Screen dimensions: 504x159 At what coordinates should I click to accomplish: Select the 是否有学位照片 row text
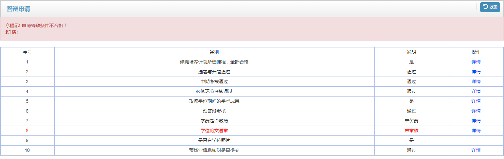tap(214, 140)
